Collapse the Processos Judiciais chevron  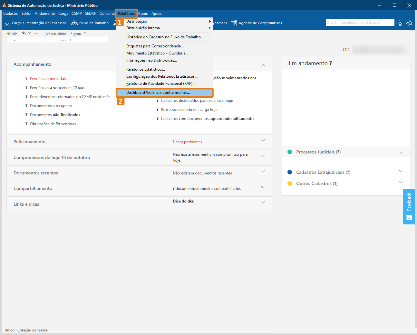click(x=401, y=153)
